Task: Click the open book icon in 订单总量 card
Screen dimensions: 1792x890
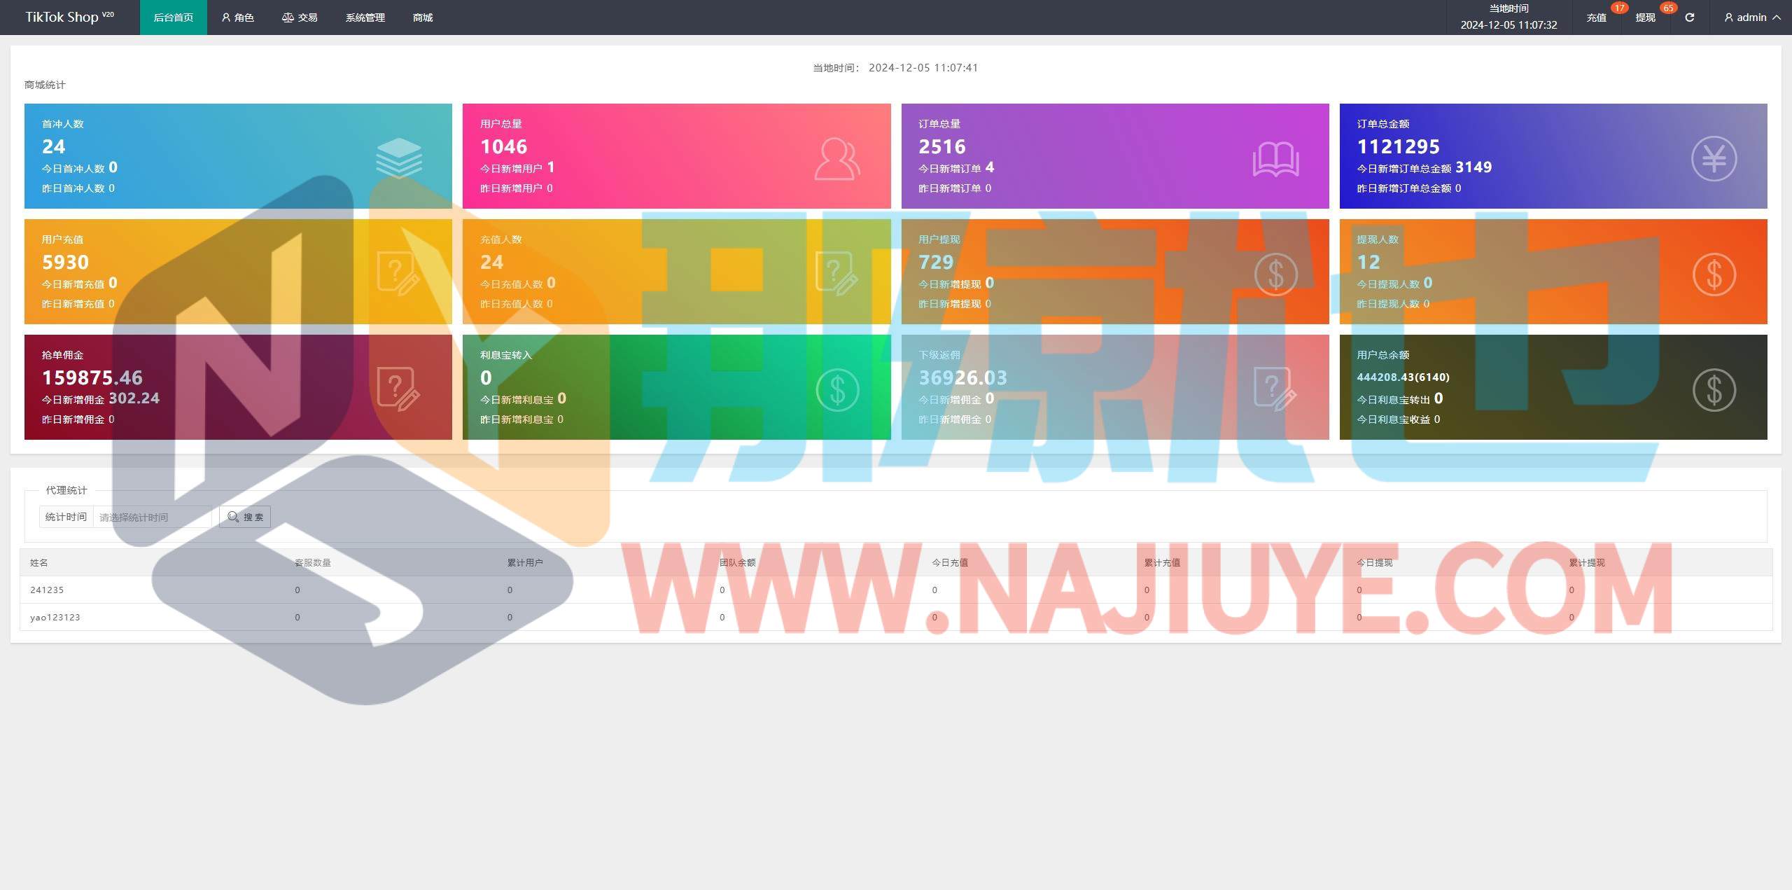Action: pos(1275,159)
